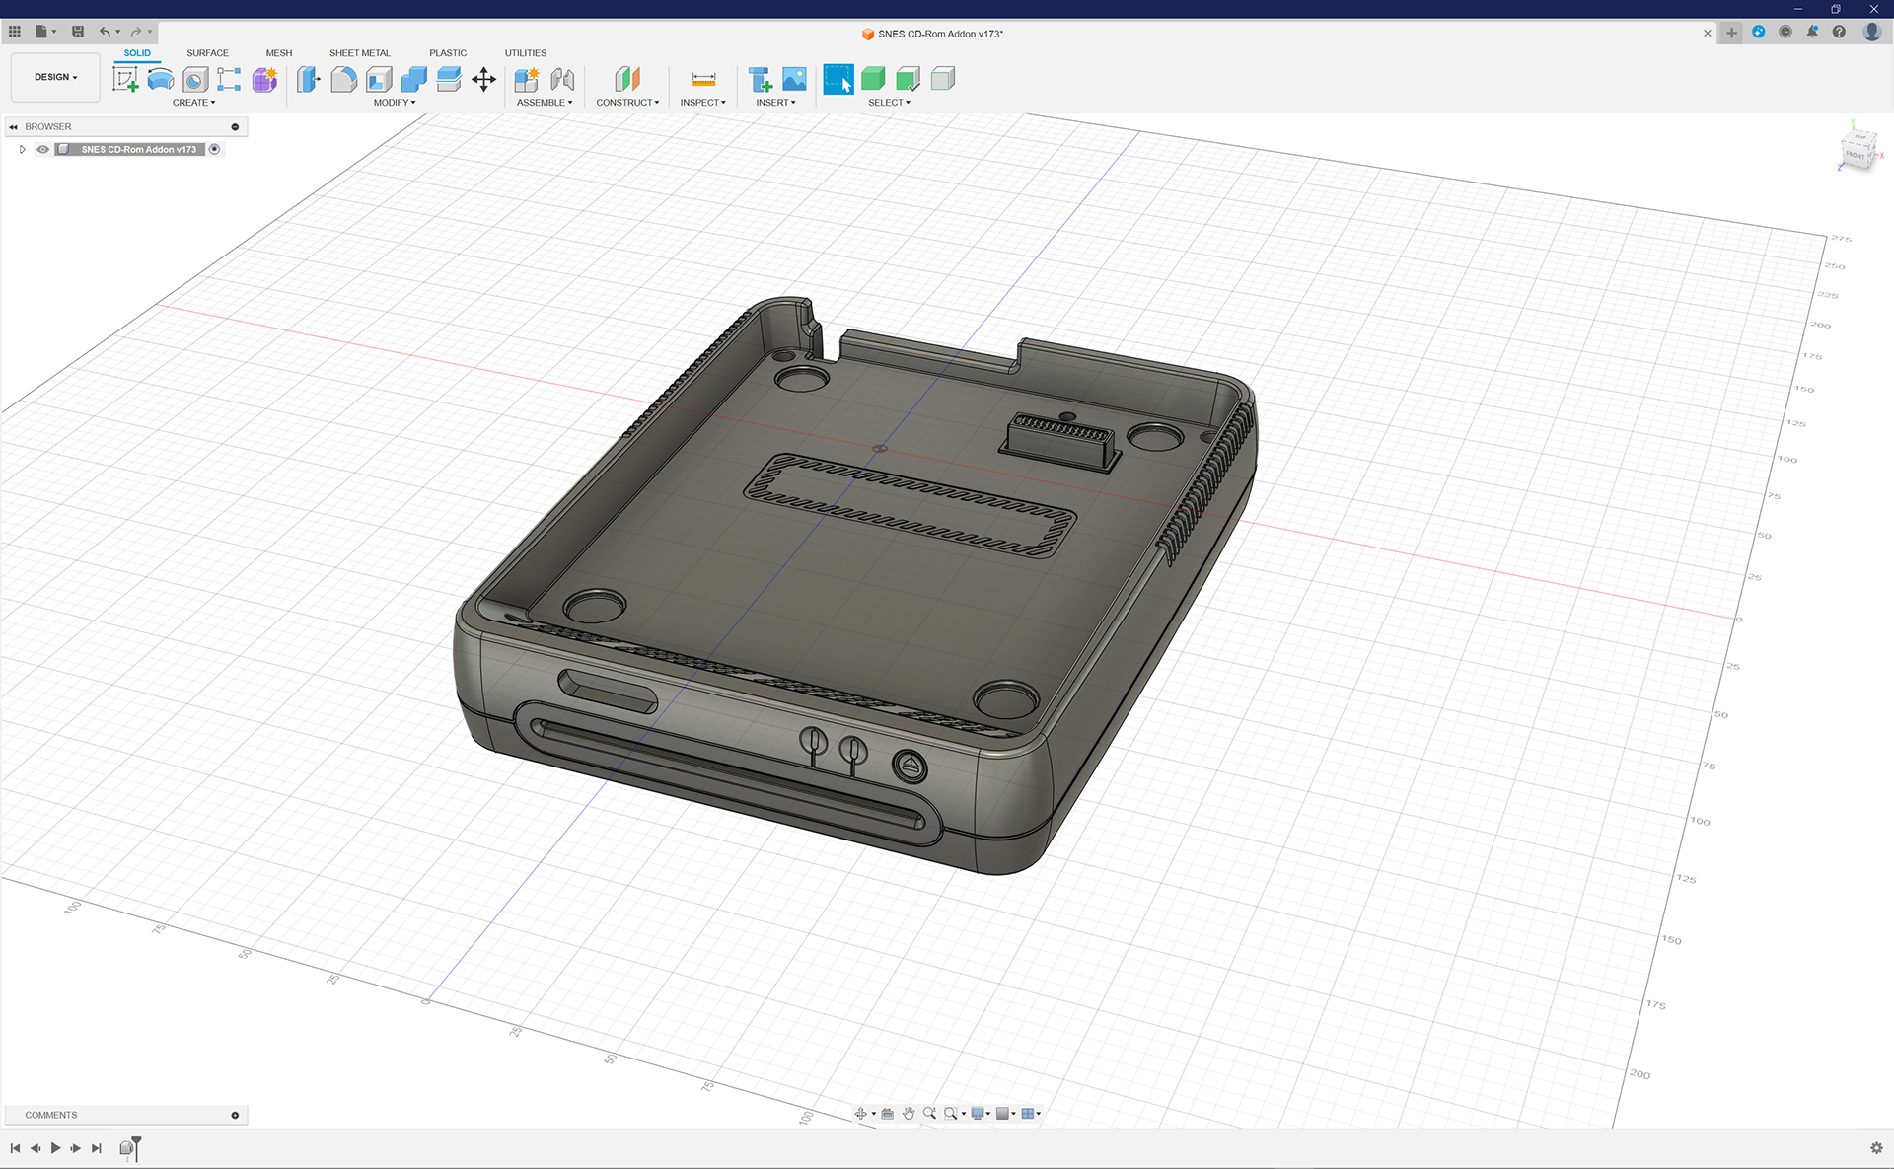Expand the CREATE menu
1894x1169 pixels.
coord(193,103)
